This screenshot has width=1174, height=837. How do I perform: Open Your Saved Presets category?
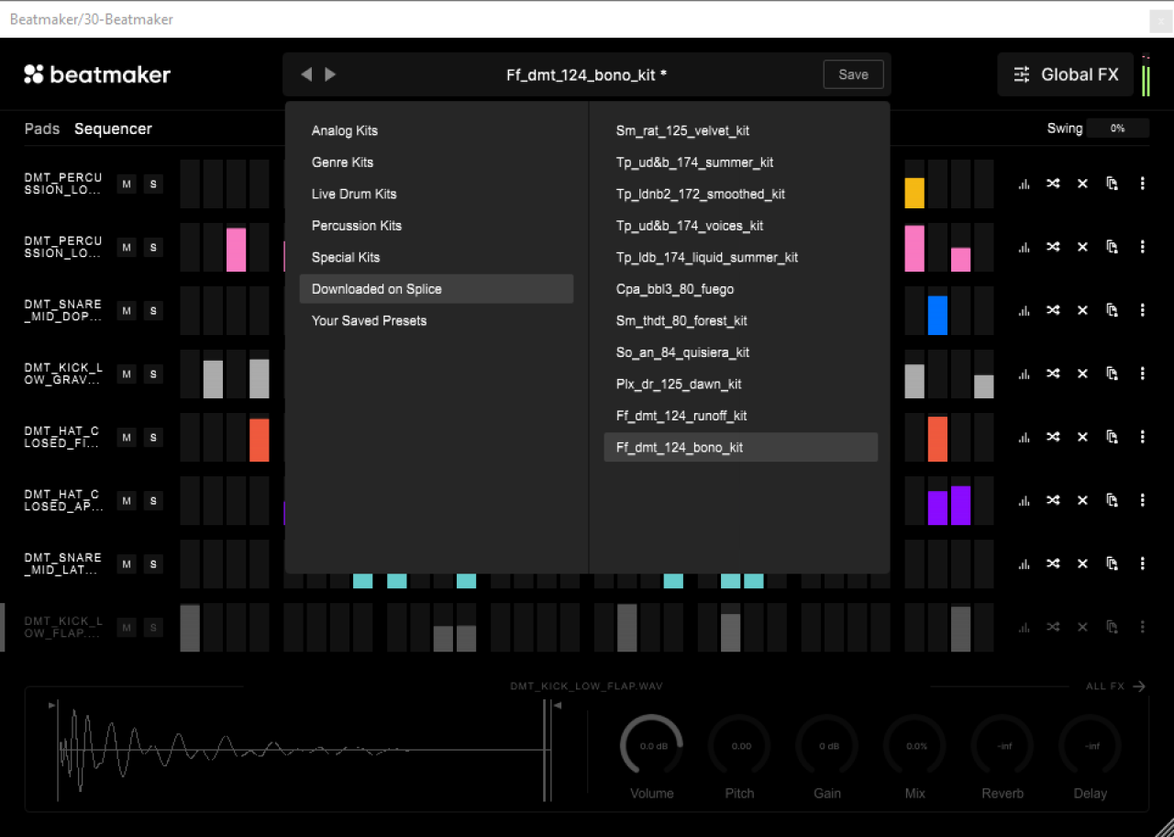(370, 321)
